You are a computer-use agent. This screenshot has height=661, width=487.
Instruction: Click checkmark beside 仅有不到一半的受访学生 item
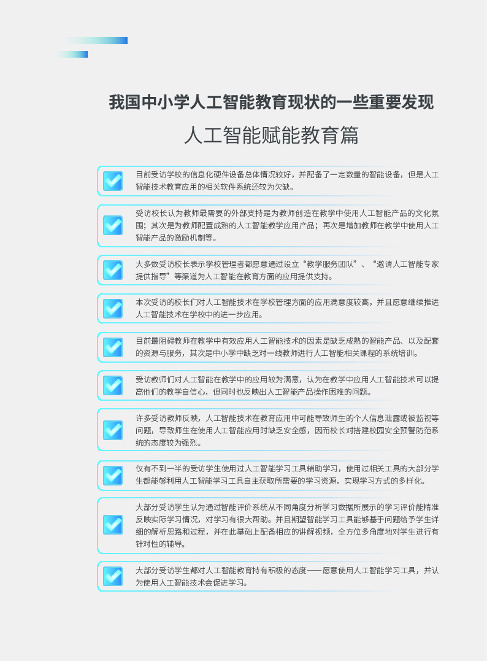coord(113,476)
